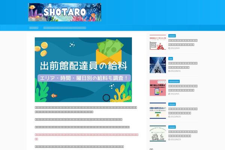Click the category tag above the 2022/8/23 post
The height and width of the screenshot is (150, 225).
pos(172,127)
